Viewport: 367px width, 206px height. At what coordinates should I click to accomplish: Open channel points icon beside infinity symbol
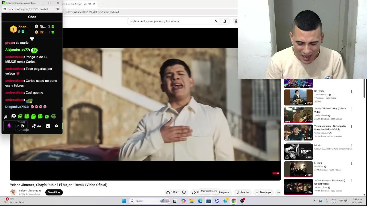[34, 126]
